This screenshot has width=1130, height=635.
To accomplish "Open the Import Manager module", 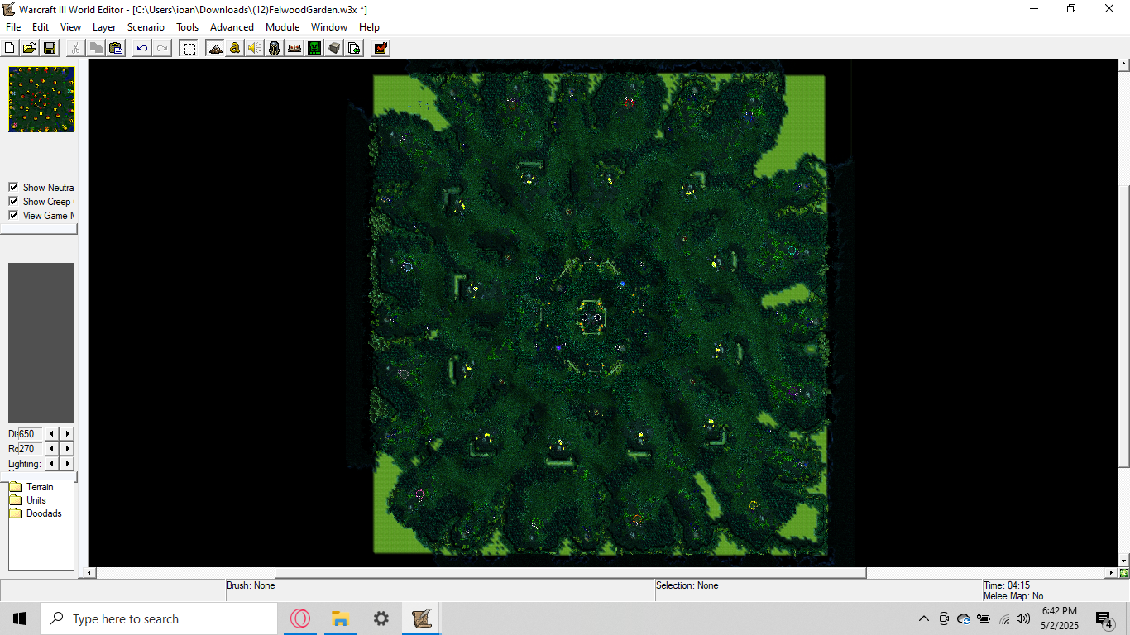I will click(x=354, y=48).
